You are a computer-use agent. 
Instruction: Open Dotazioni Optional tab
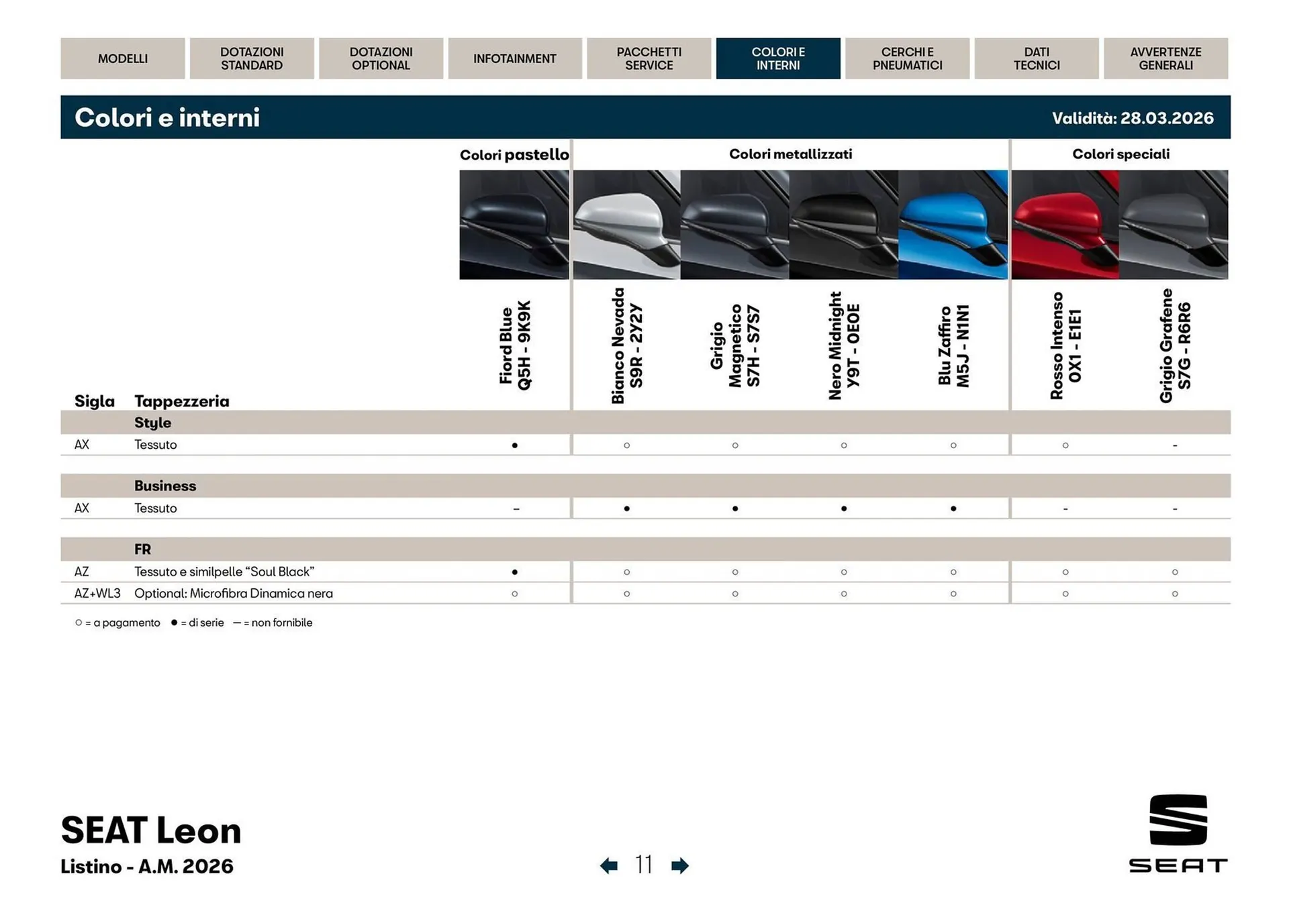[x=381, y=58]
